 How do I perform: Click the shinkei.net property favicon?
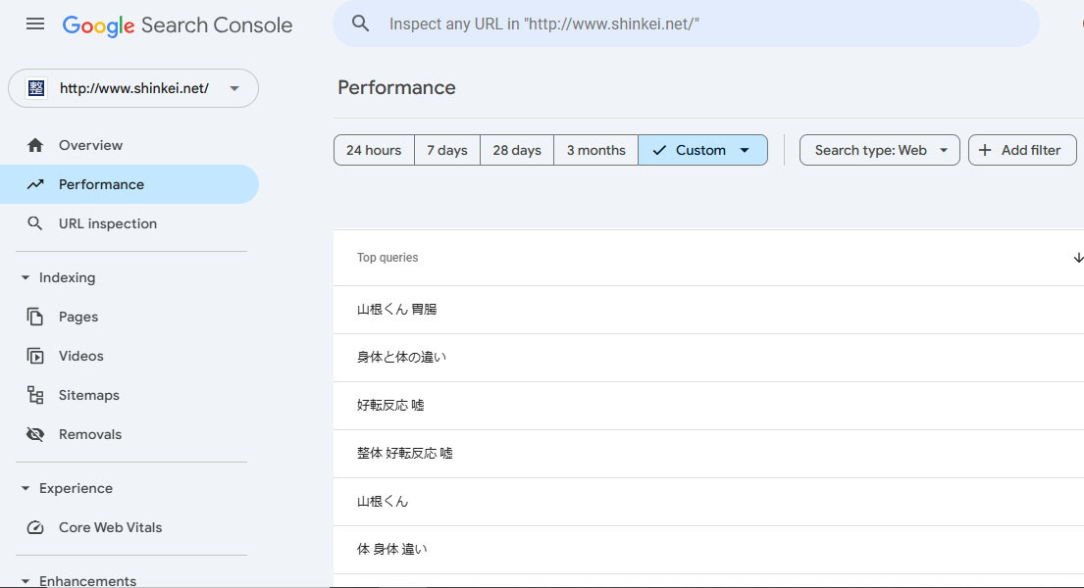36,88
